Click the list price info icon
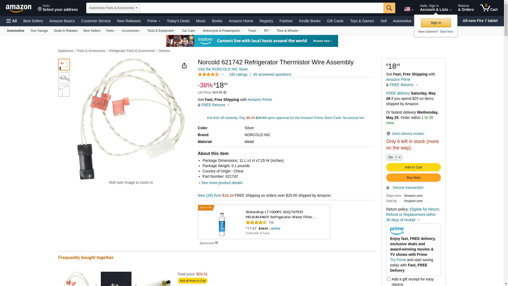Image resolution: width=508 pixels, height=286 pixels. tap(225, 92)
